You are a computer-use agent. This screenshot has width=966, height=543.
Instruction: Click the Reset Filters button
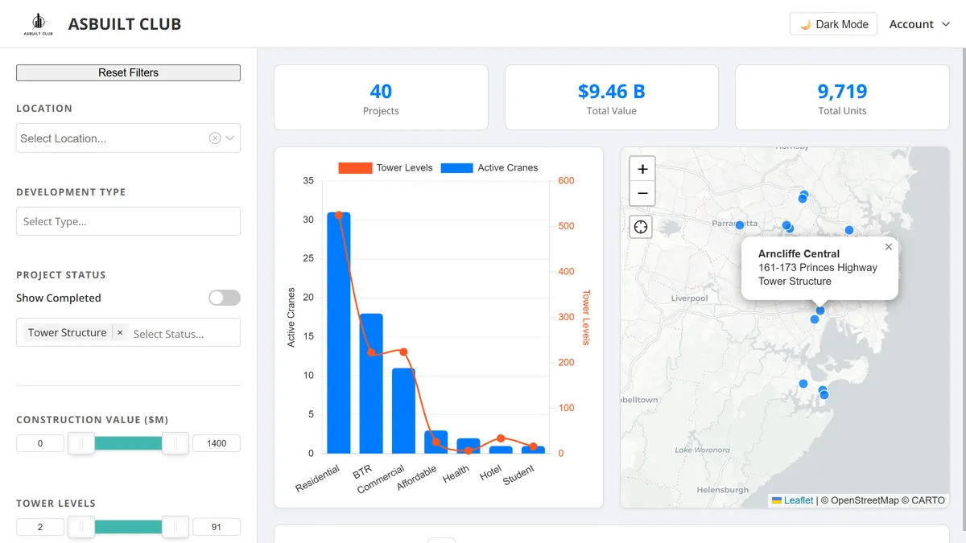[x=128, y=72]
